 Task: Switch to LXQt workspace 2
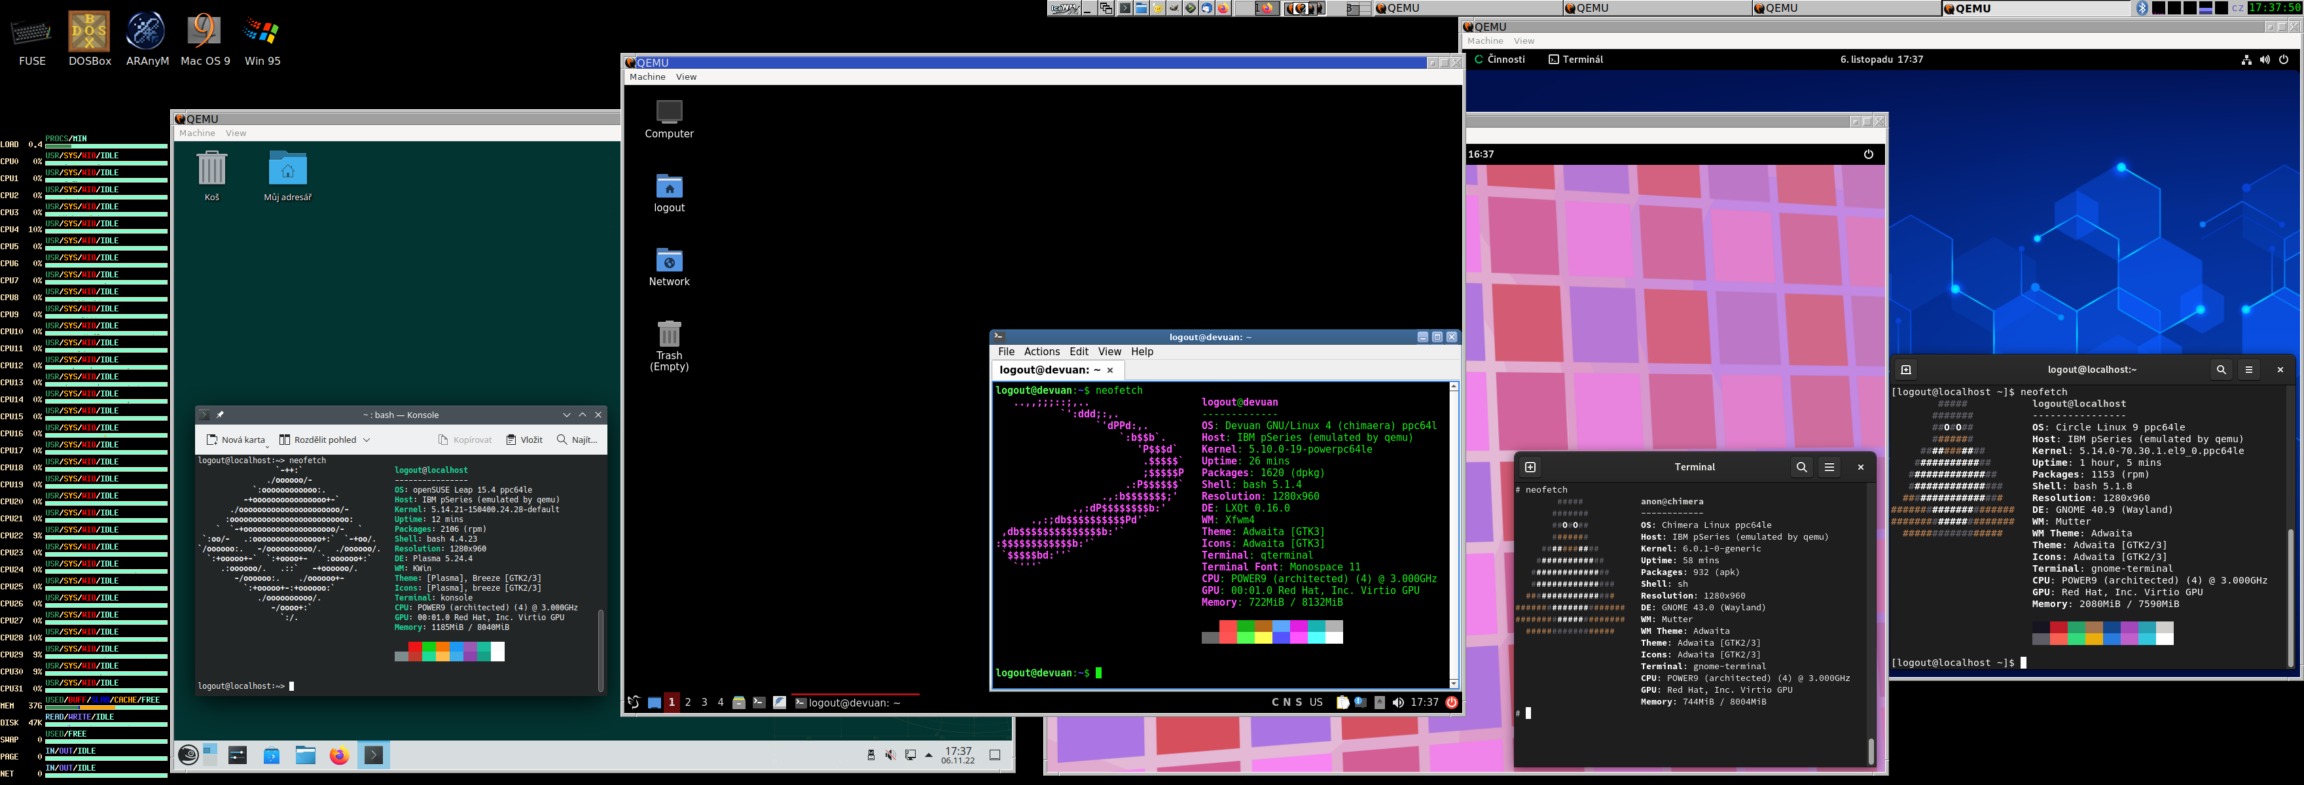[x=688, y=703]
